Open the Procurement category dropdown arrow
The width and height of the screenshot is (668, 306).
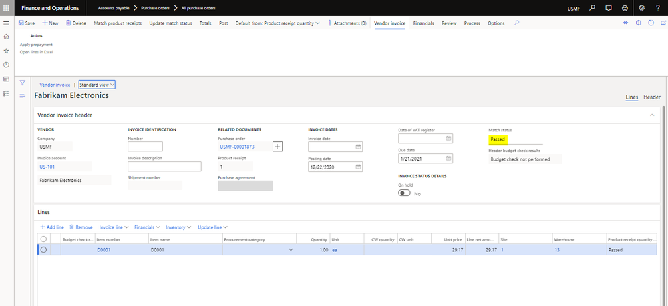(291, 250)
